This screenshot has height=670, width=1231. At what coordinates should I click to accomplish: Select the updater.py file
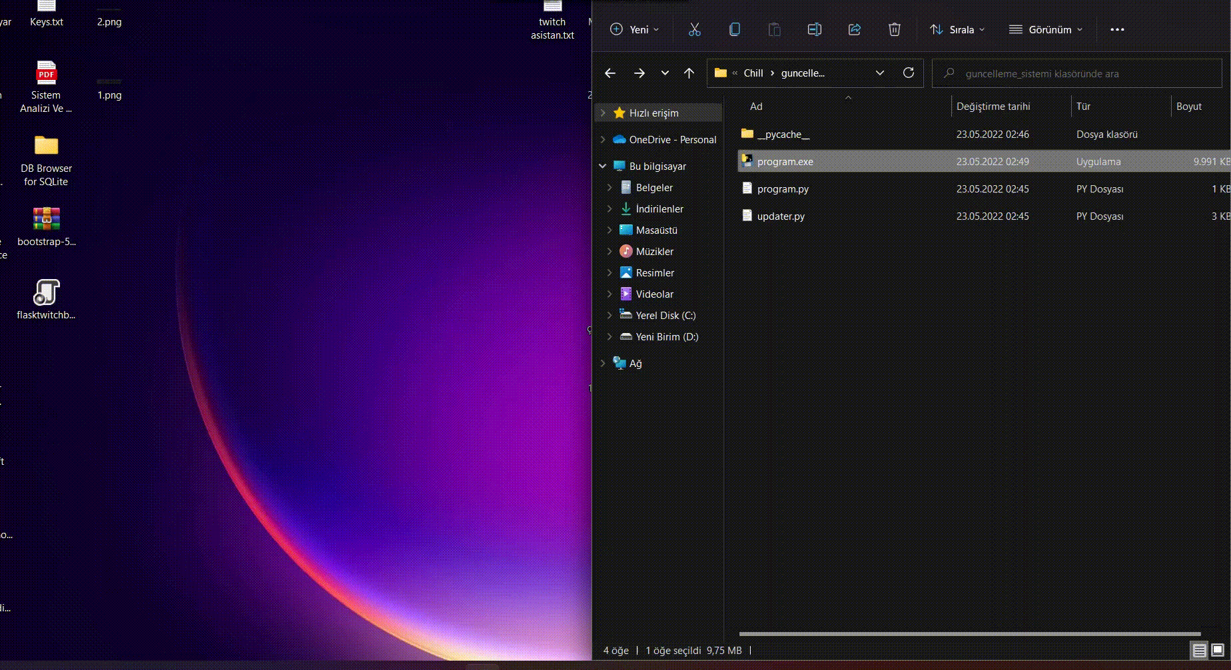click(984, 216)
